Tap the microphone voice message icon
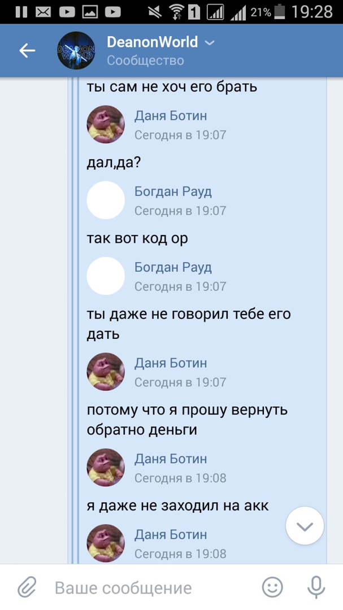The image size is (343, 610). click(315, 587)
